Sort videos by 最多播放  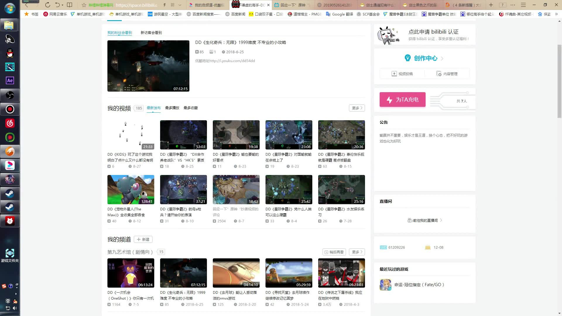coord(172,108)
